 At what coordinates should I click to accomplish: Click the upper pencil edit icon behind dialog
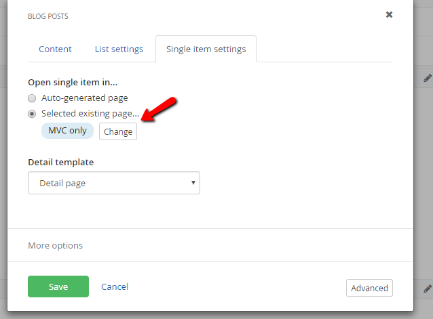pos(428,79)
